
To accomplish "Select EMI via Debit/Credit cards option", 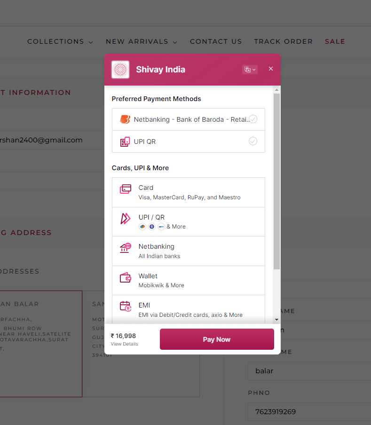I will coord(189,309).
